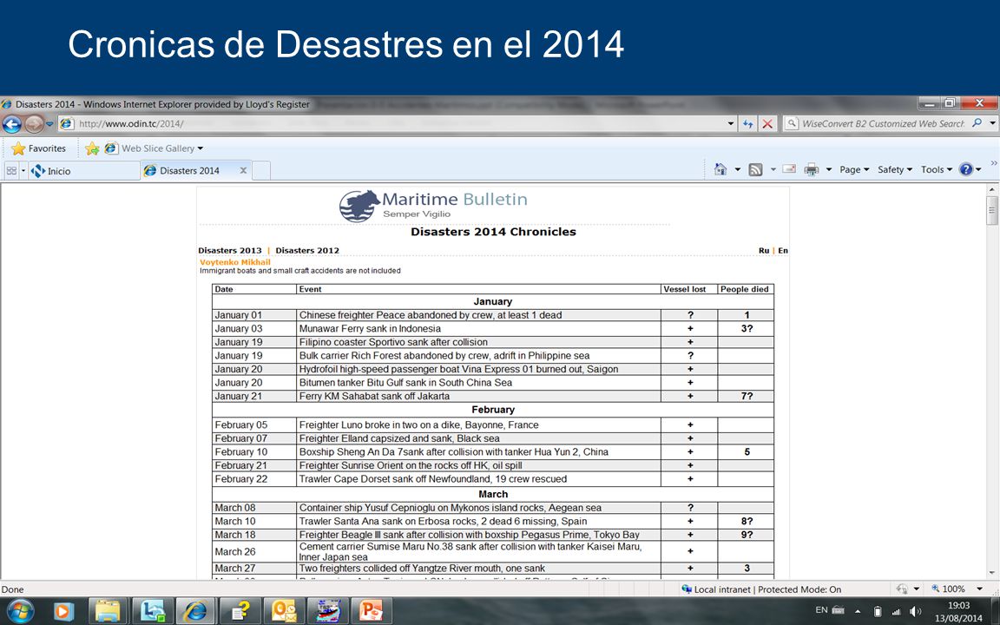Stop loading with the red X icon

pos(768,124)
